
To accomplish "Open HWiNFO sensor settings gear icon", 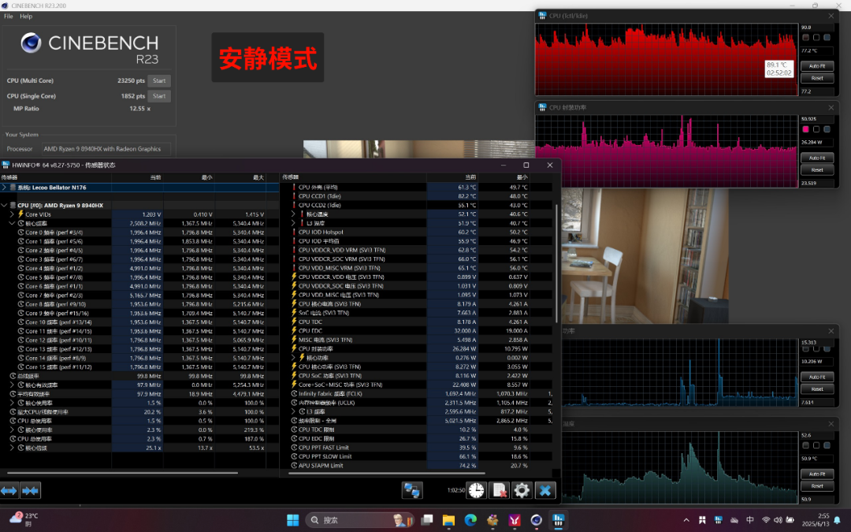I will (x=522, y=490).
